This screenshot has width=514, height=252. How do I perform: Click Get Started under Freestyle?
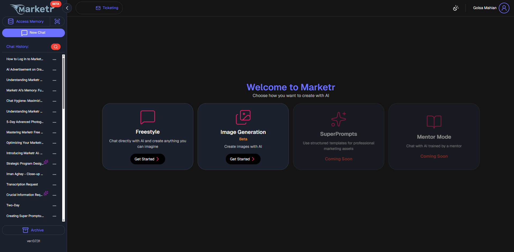148,159
